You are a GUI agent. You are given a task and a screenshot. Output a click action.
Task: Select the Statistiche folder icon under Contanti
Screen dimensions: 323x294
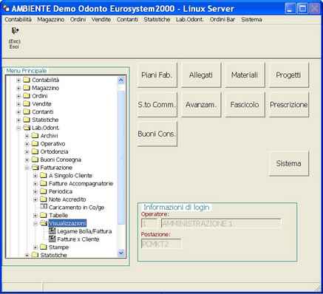[x=26, y=120]
